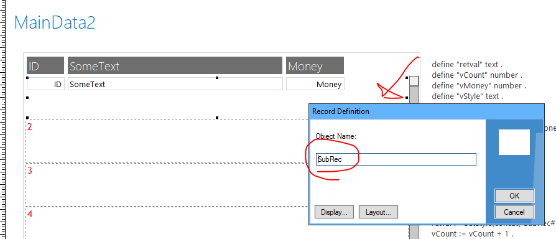Click the ID data field
Screen dimensions: 556x239
coord(45,84)
